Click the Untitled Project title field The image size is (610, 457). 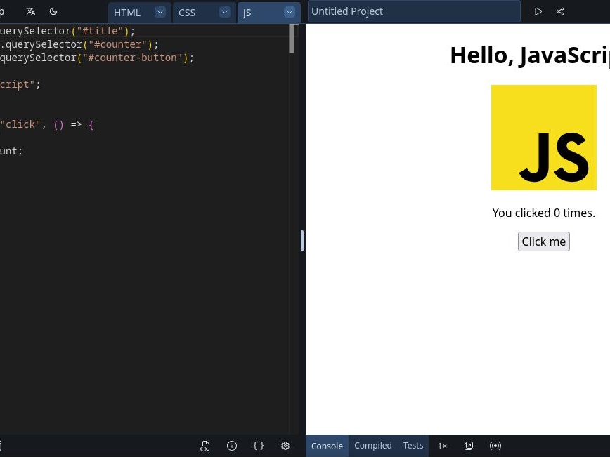pyautogui.click(x=413, y=11)
